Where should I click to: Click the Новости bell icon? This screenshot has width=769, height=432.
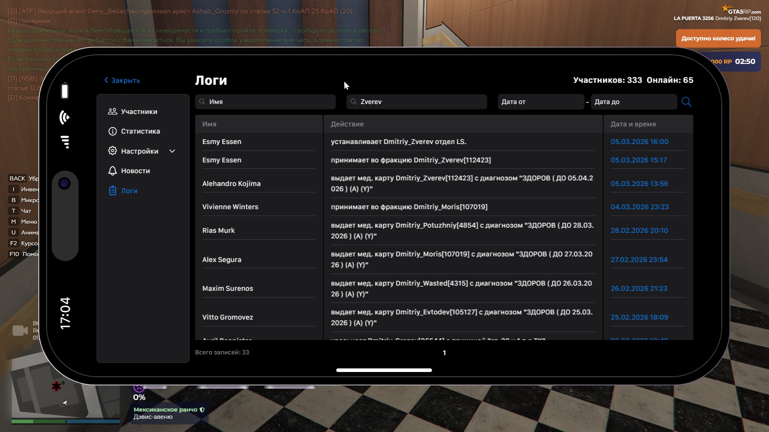[113, 171]
